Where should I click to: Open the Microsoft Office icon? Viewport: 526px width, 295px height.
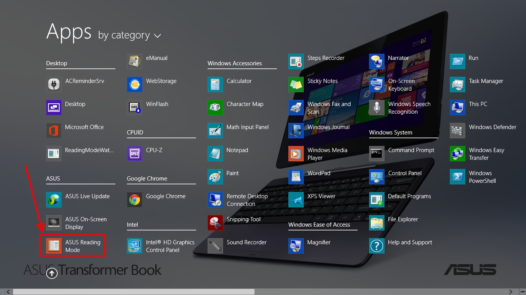pos(54,131)
